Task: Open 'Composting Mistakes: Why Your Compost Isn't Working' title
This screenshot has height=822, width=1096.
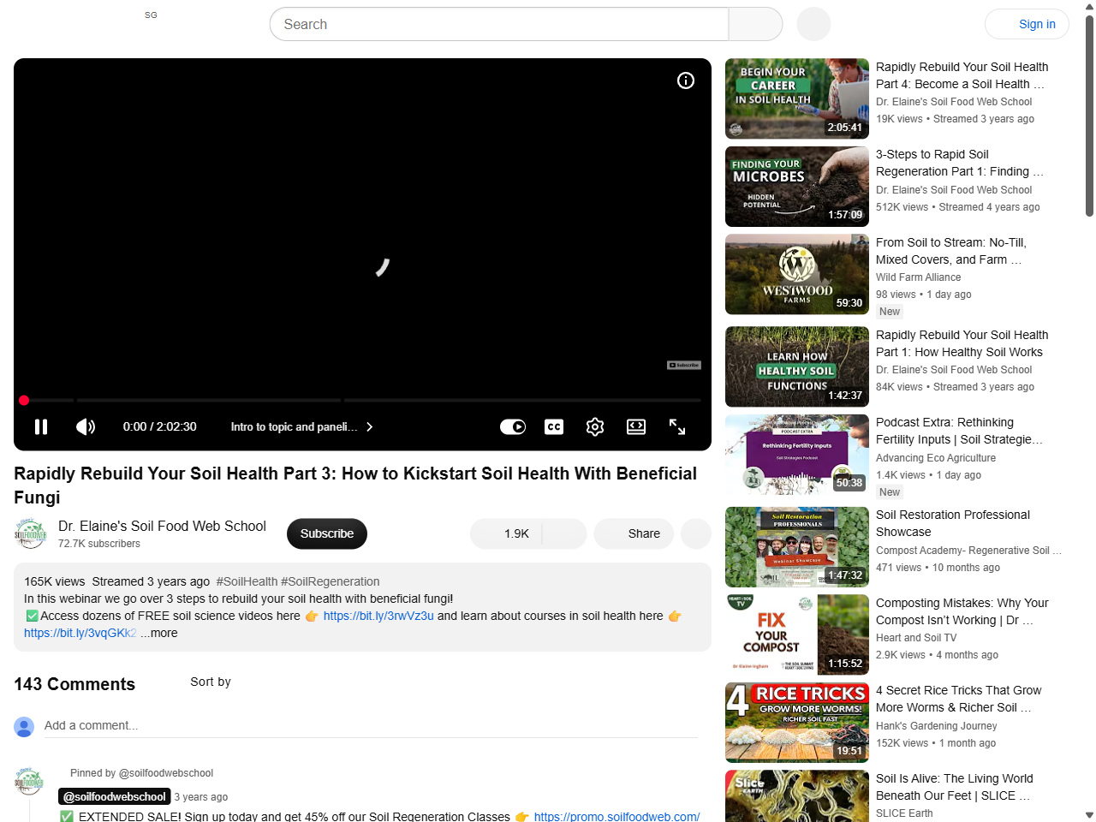Action: coord(962,611)
